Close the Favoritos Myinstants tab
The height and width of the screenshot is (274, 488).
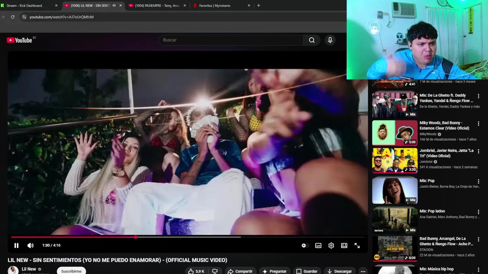(x=249, y=5)
